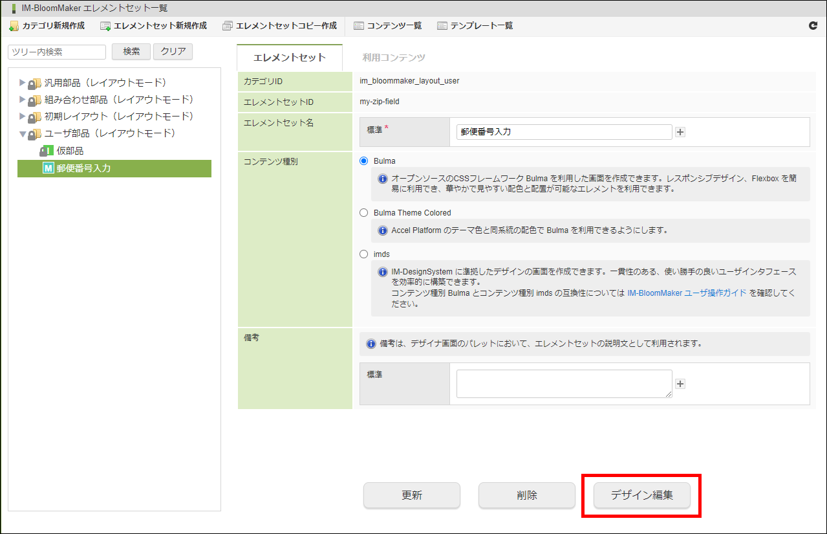Click the エレメントセット新規作成 toolbar icon
The image size is (827, 534).
click(x=105, y=26)
